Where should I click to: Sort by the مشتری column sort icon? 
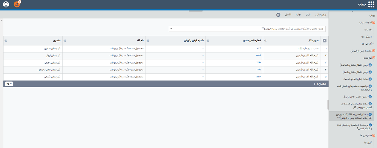[6, 41]
